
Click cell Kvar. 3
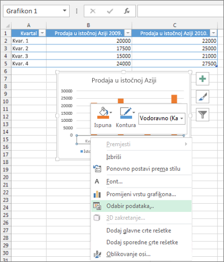pos(29,56)
